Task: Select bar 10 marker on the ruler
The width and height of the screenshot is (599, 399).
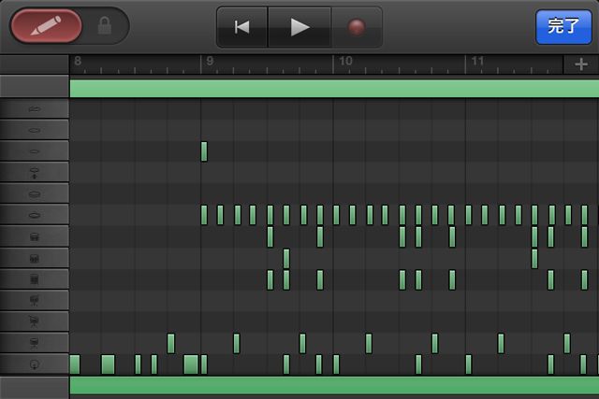Action: point(345,61)
